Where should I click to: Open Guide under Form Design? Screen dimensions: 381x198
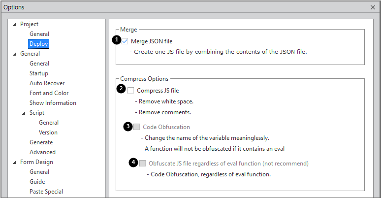click(37, 182)
